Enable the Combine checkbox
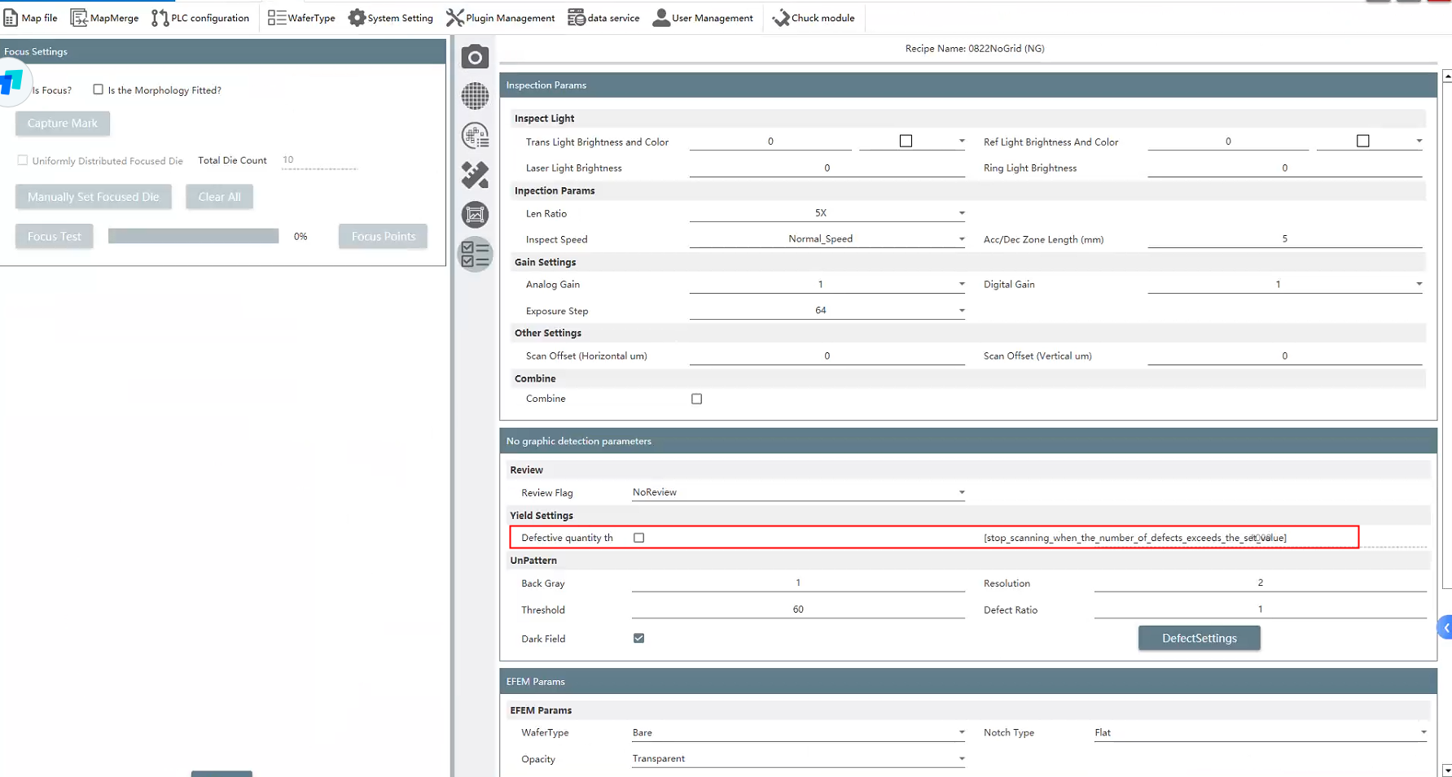This screenshot has width=1452, height=777. click(696, 399)
